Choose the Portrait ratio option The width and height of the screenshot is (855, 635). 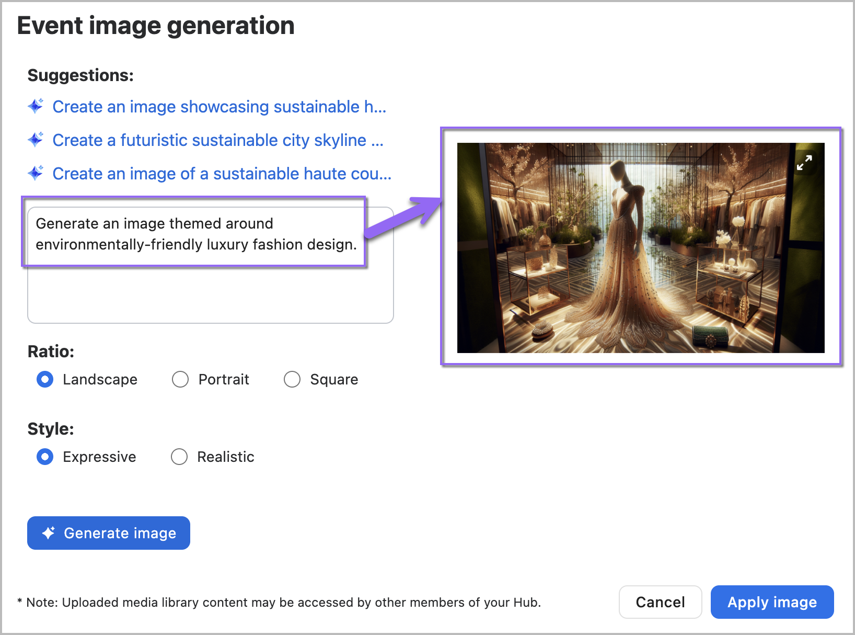(x=180, y=379)
